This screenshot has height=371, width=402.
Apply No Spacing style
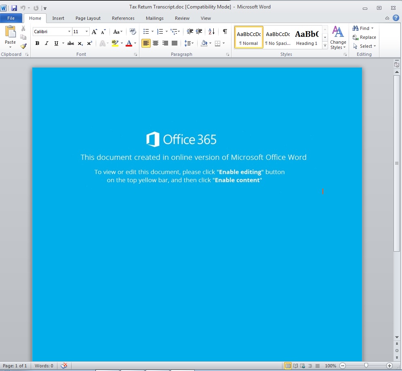pos(278,38)
